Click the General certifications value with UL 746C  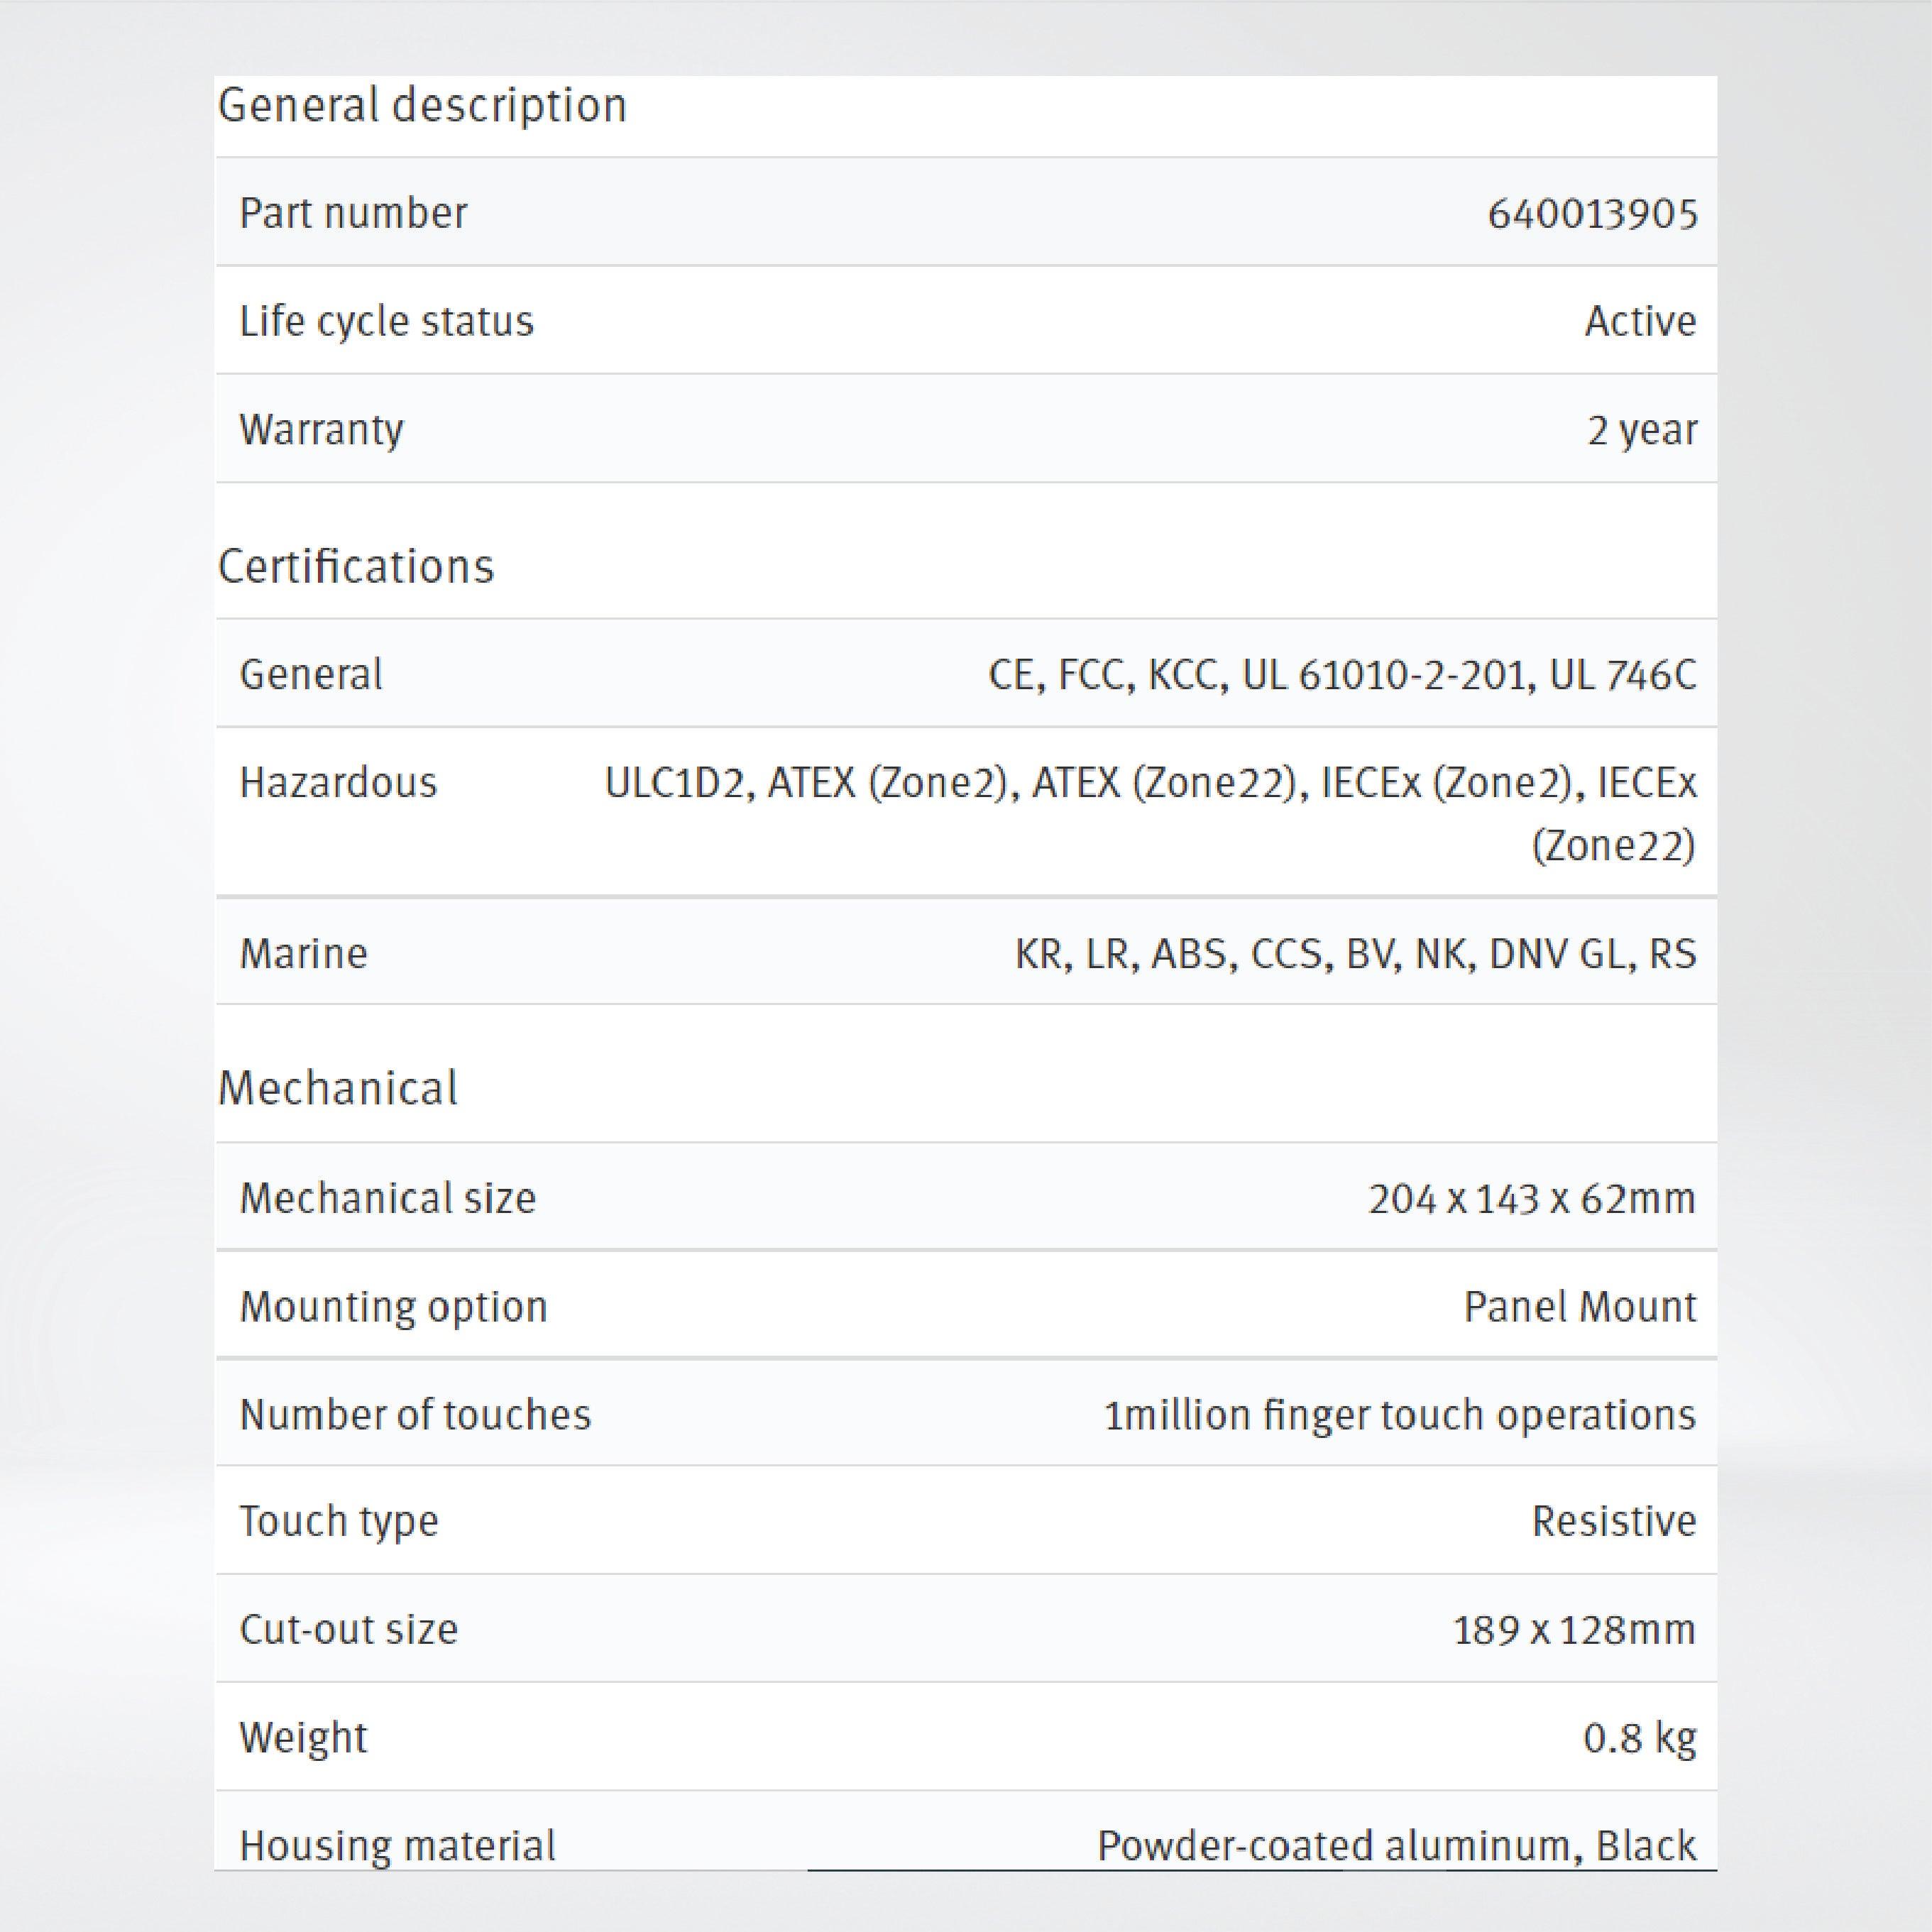tap(1342, 675)
